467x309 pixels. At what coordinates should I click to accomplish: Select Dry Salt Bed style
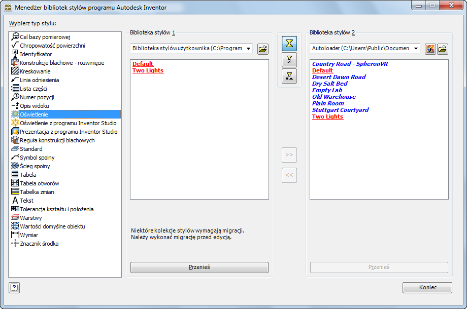point(330,84)
